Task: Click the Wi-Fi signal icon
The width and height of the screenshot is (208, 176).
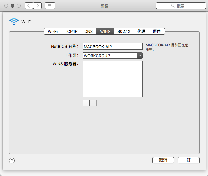Action: pyautogui.click(x=14, y=22)
